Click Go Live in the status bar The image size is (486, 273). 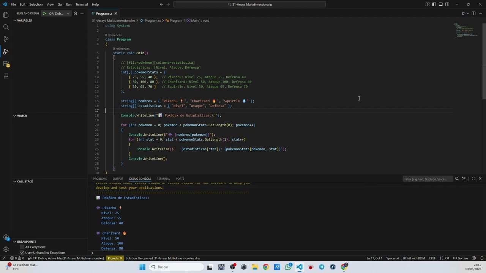[x=461, y=258]
